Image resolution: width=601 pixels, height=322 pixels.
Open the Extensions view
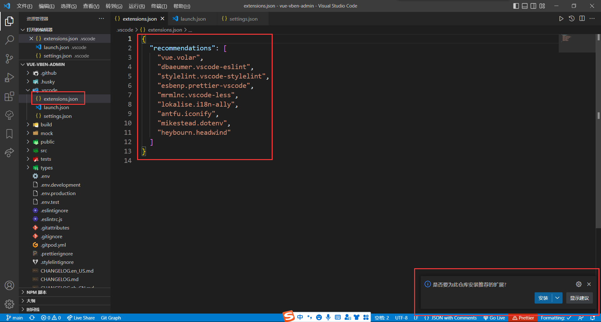click(9, 96)
